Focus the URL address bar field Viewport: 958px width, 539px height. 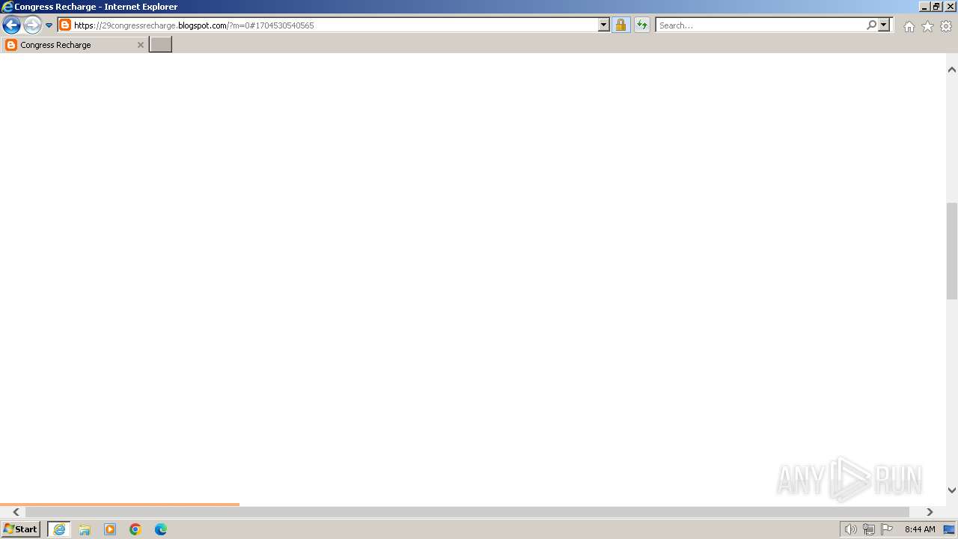(335, 25)
